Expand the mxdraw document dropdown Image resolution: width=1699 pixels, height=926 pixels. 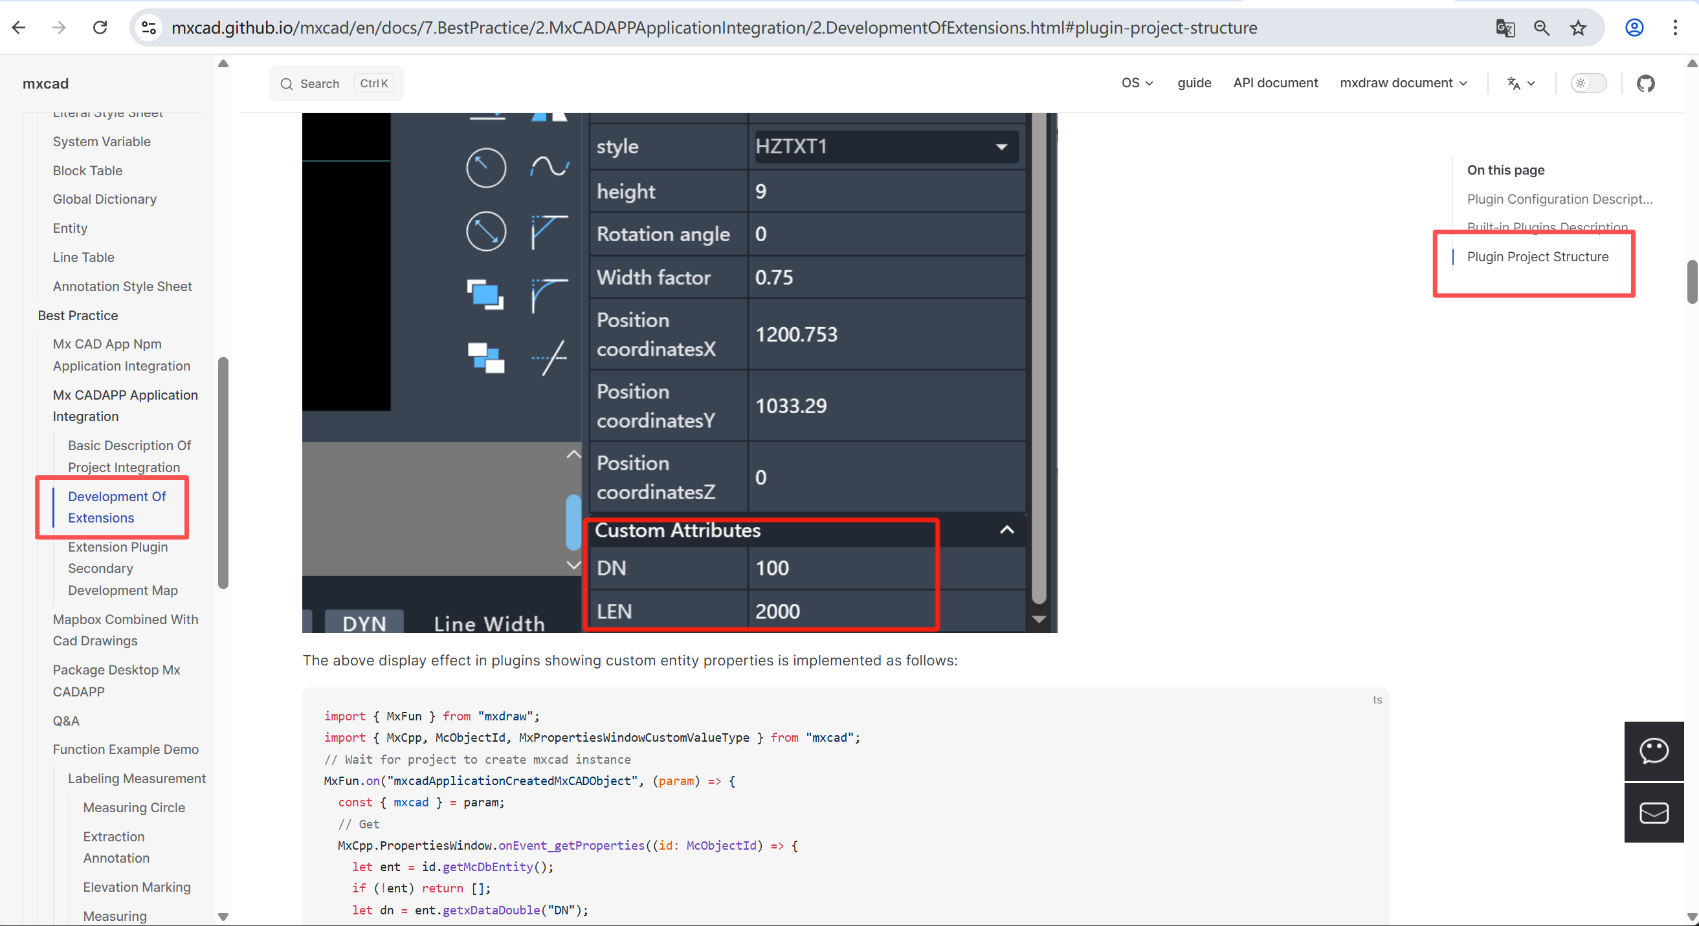(x=1403, y=83)
